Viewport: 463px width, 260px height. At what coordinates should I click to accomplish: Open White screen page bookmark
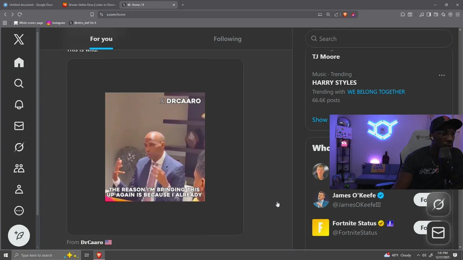(x=28, y=23)
